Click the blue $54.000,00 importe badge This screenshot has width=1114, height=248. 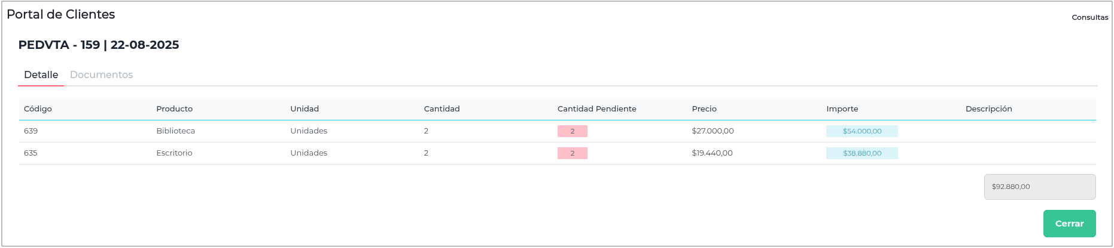coord(862,131)
